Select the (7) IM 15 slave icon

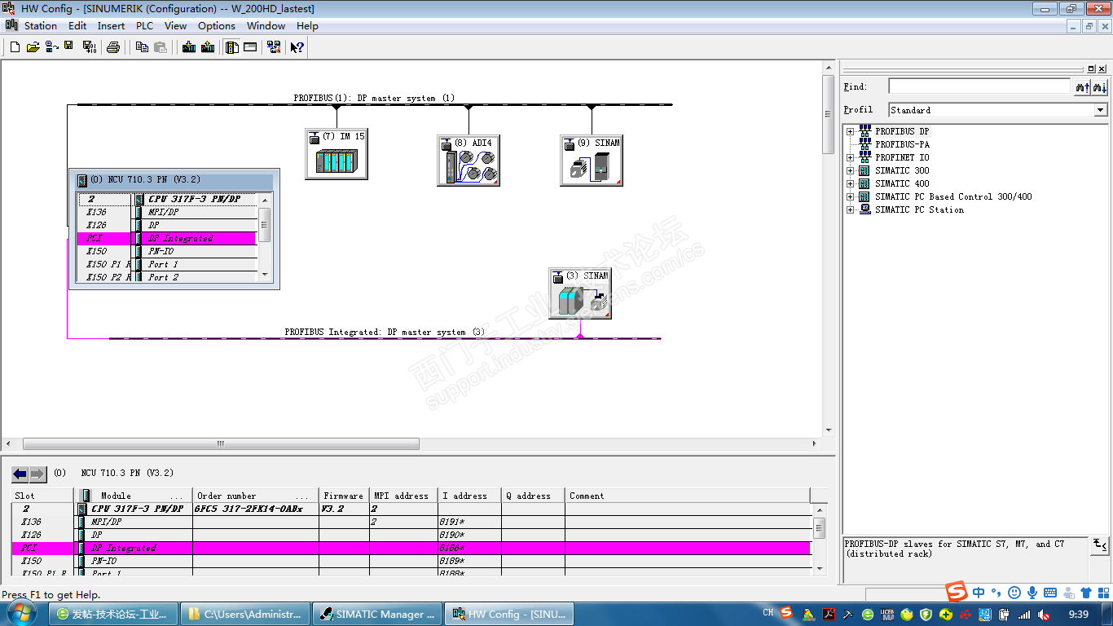337,153
